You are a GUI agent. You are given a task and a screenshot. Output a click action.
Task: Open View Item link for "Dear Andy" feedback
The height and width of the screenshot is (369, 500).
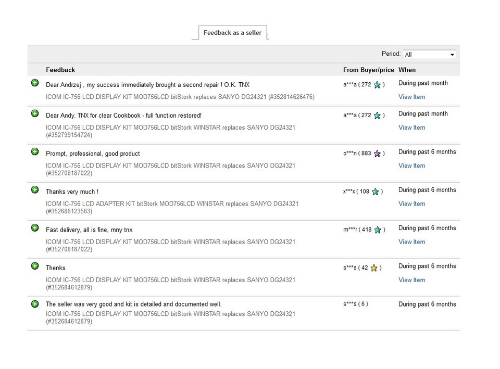pos(411,128)
